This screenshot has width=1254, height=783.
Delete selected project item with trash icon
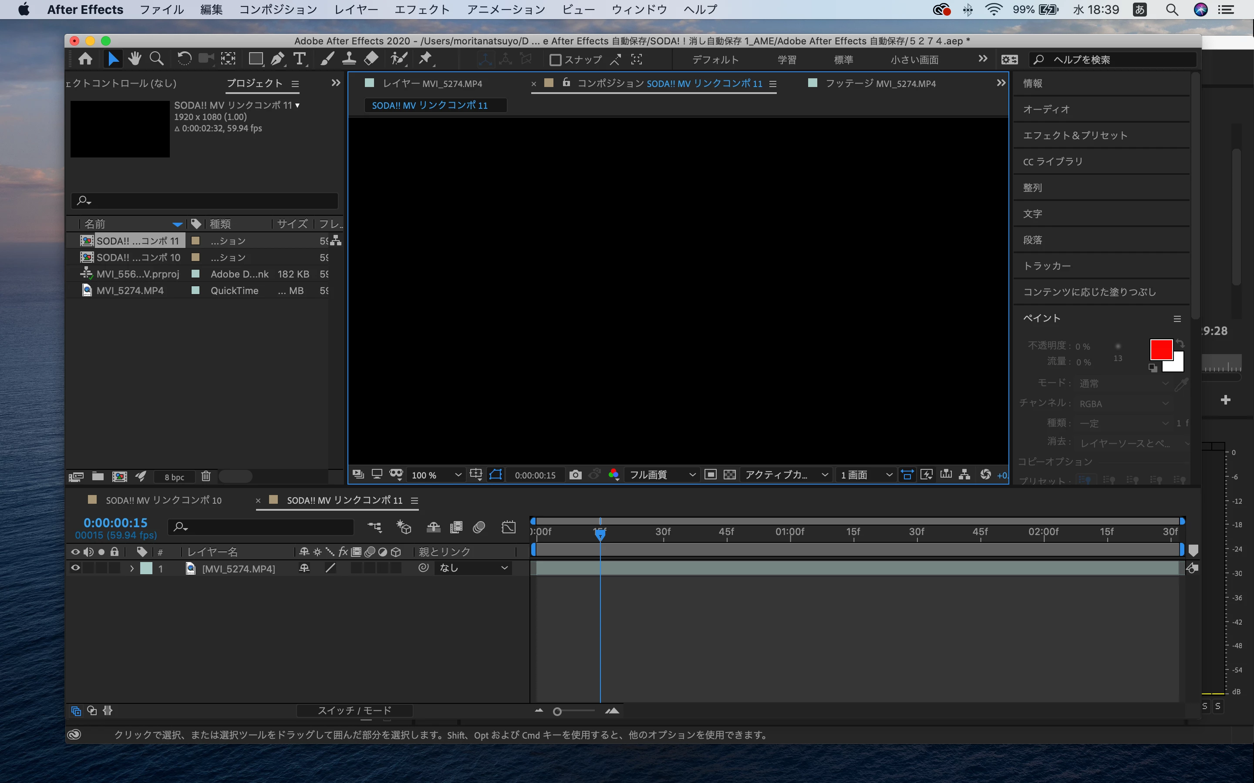tap(206, 476)
